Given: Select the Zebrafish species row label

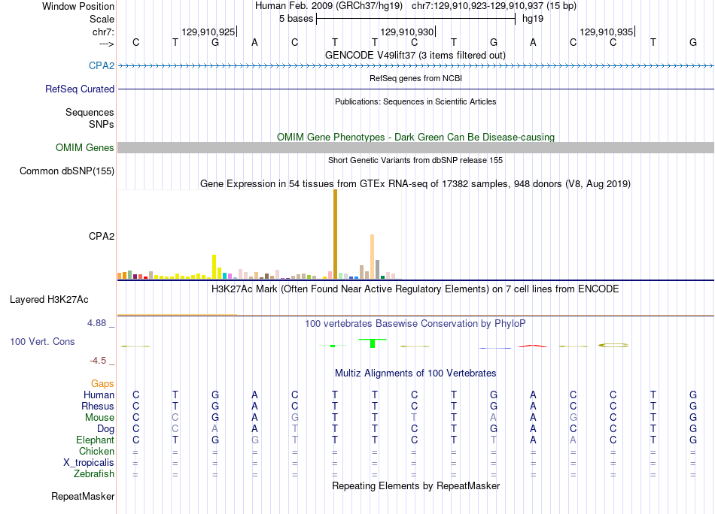Looking at the screenshot, I should click(93, 473).
